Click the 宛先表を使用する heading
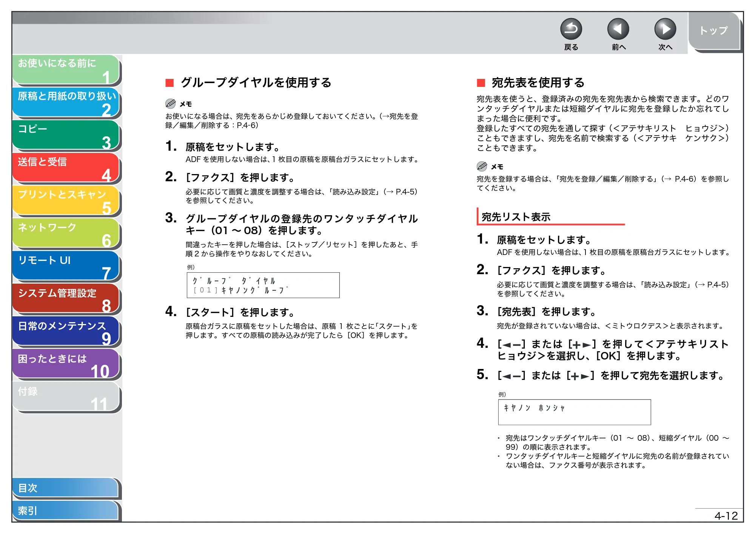755x534 pixels. tap(538, 82)
